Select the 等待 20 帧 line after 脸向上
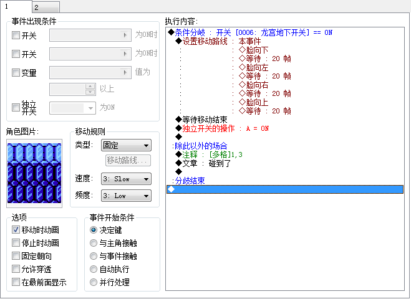 click(x=265, y=111)
